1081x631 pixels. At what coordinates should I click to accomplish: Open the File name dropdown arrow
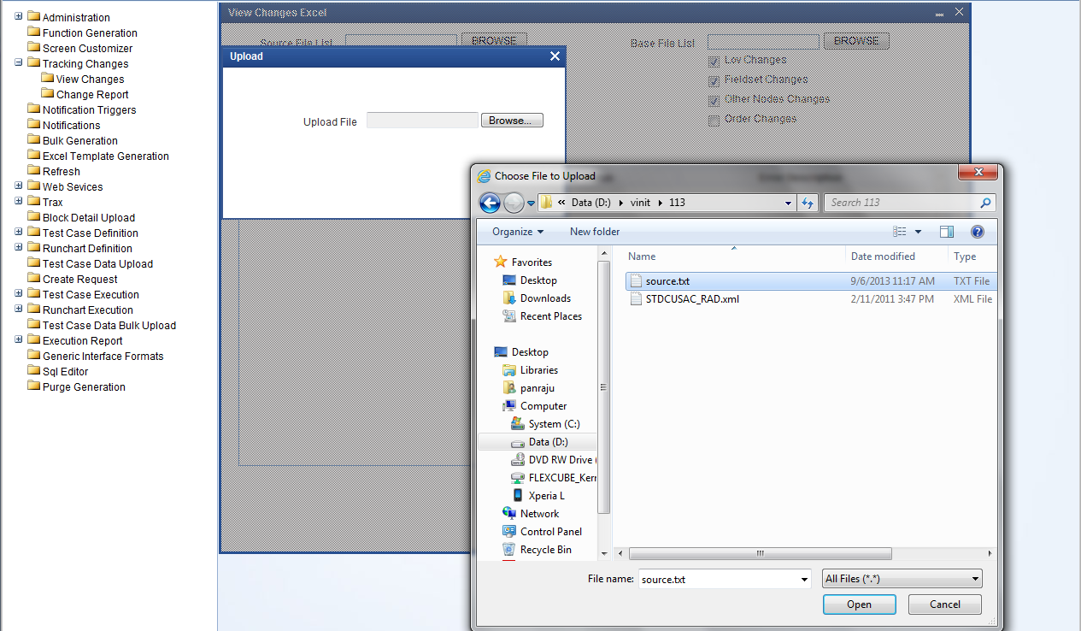[804, 579]
